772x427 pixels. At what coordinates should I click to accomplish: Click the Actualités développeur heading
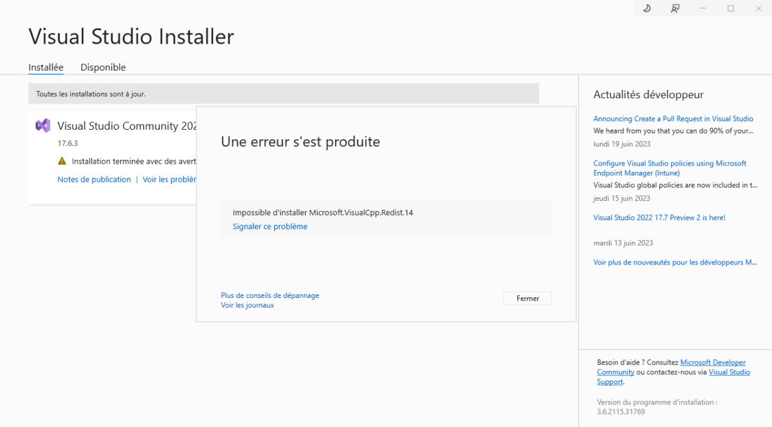(648, 95)
